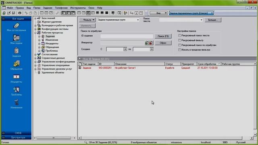Screen dimensions: 258x145
Task: Click the cut scissors toolbar icon
Action: coord(26,13)
